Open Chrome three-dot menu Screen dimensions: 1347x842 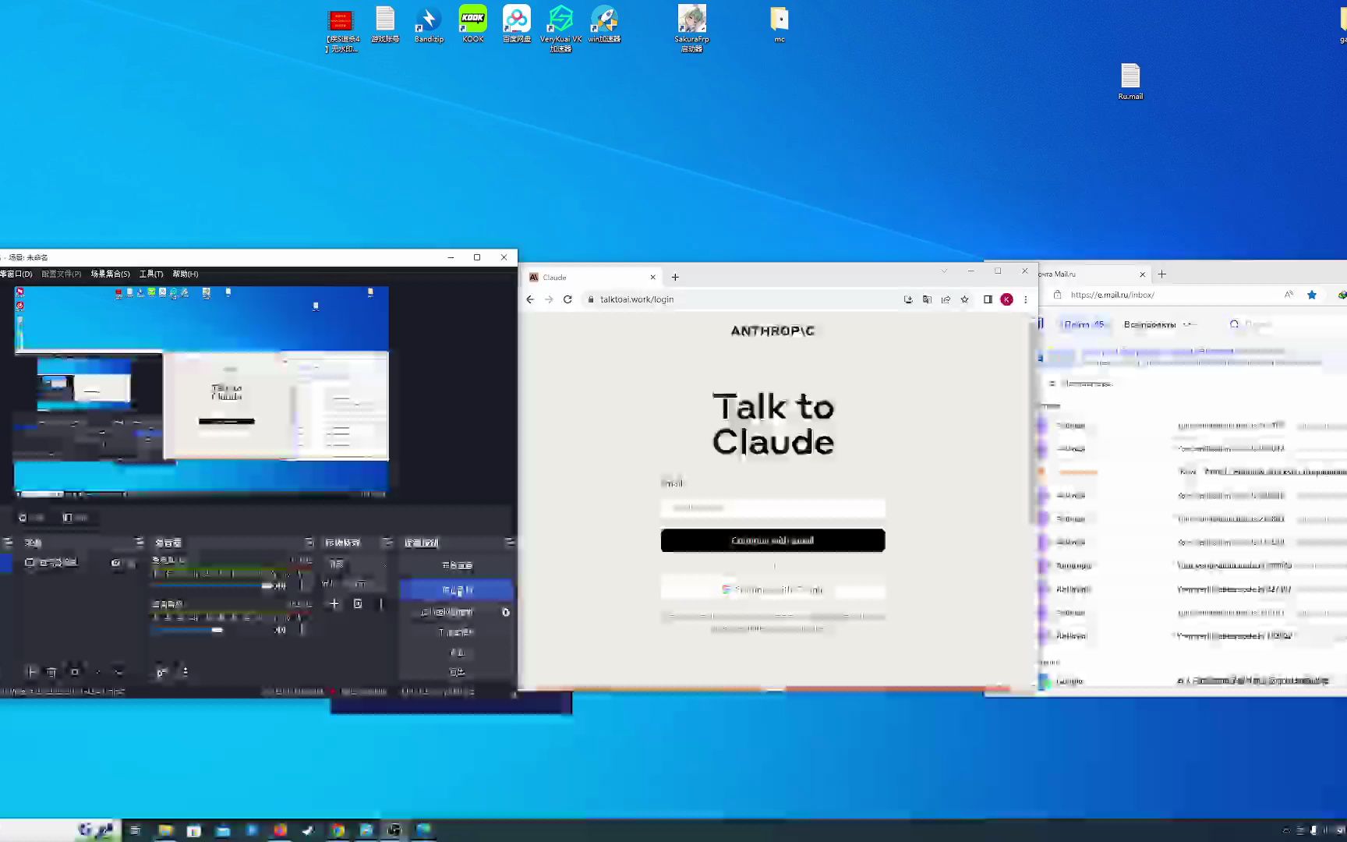tap(1026, 299)
